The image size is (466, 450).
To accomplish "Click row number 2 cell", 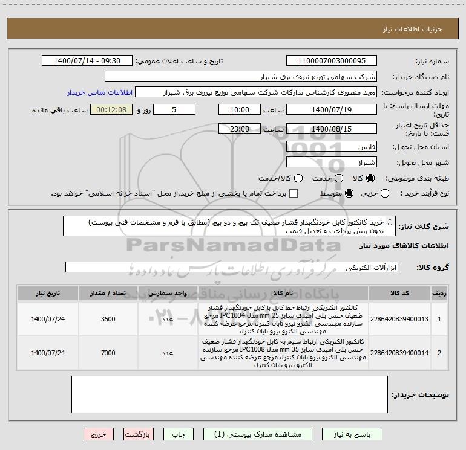I will (439, 353).
